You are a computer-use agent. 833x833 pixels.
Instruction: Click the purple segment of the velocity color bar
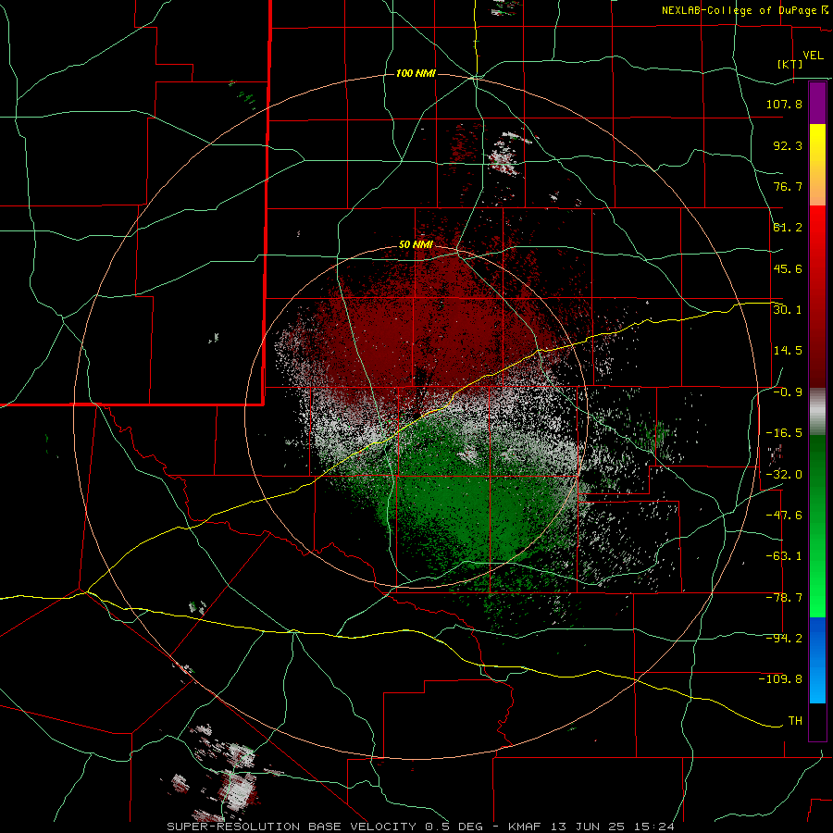pyautogui.click(x=817, y=104)
